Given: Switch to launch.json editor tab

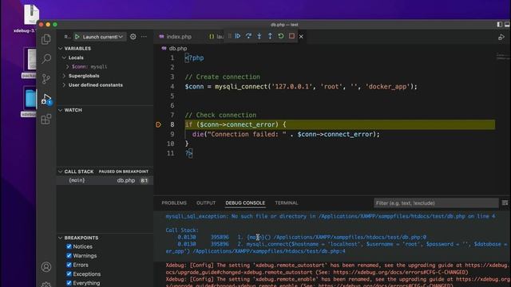Looking at the screenshot, I should (216, 37).
